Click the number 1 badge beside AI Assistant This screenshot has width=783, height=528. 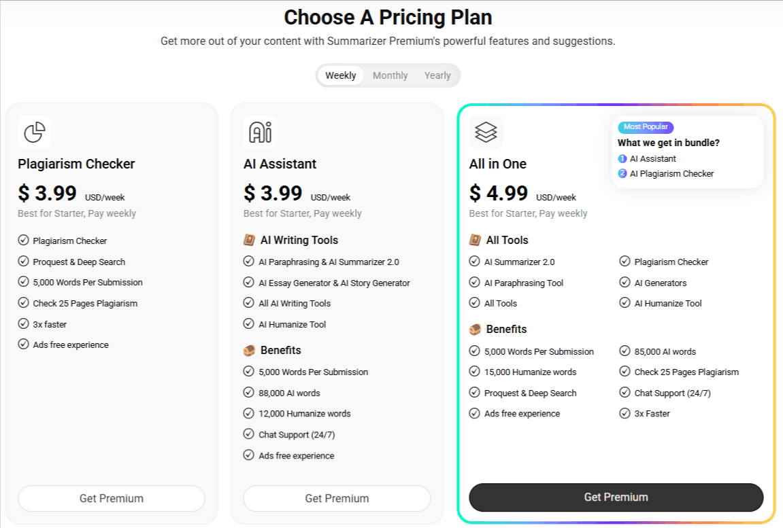[622, 158]
